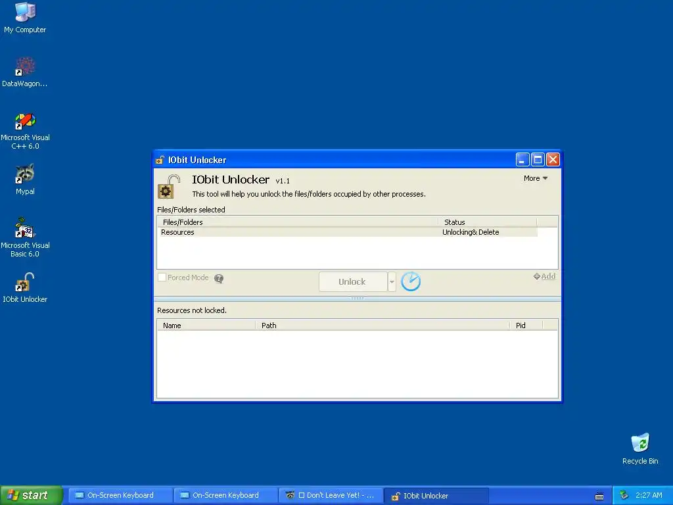Sort by Files/Folders column header
This screenshot has width=673, height=505.
point(298,222)
